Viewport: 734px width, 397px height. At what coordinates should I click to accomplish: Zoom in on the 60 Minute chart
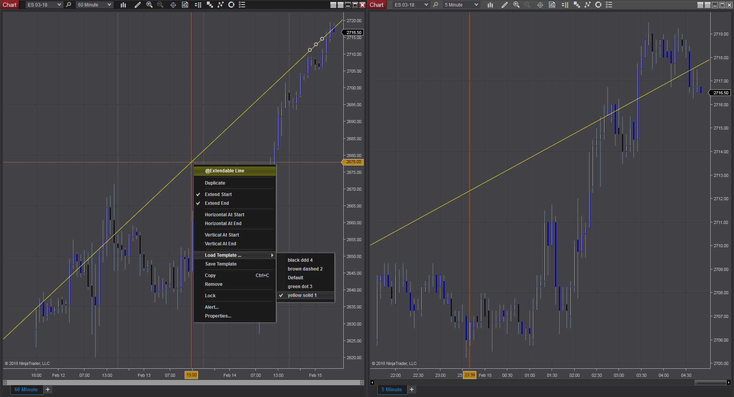pos(149,5)
